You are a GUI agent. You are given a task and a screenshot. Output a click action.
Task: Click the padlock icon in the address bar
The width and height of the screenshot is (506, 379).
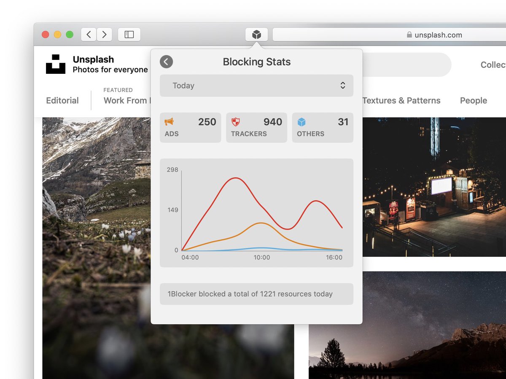[409, 35]
